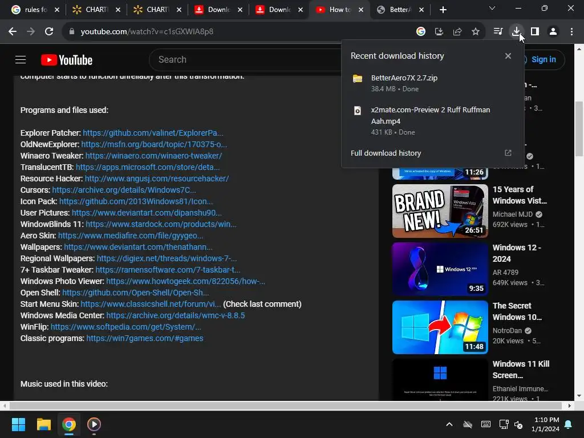Open the Resource Hacker angusj link
The width and height of the screenshot is (584, 438).
157,179
